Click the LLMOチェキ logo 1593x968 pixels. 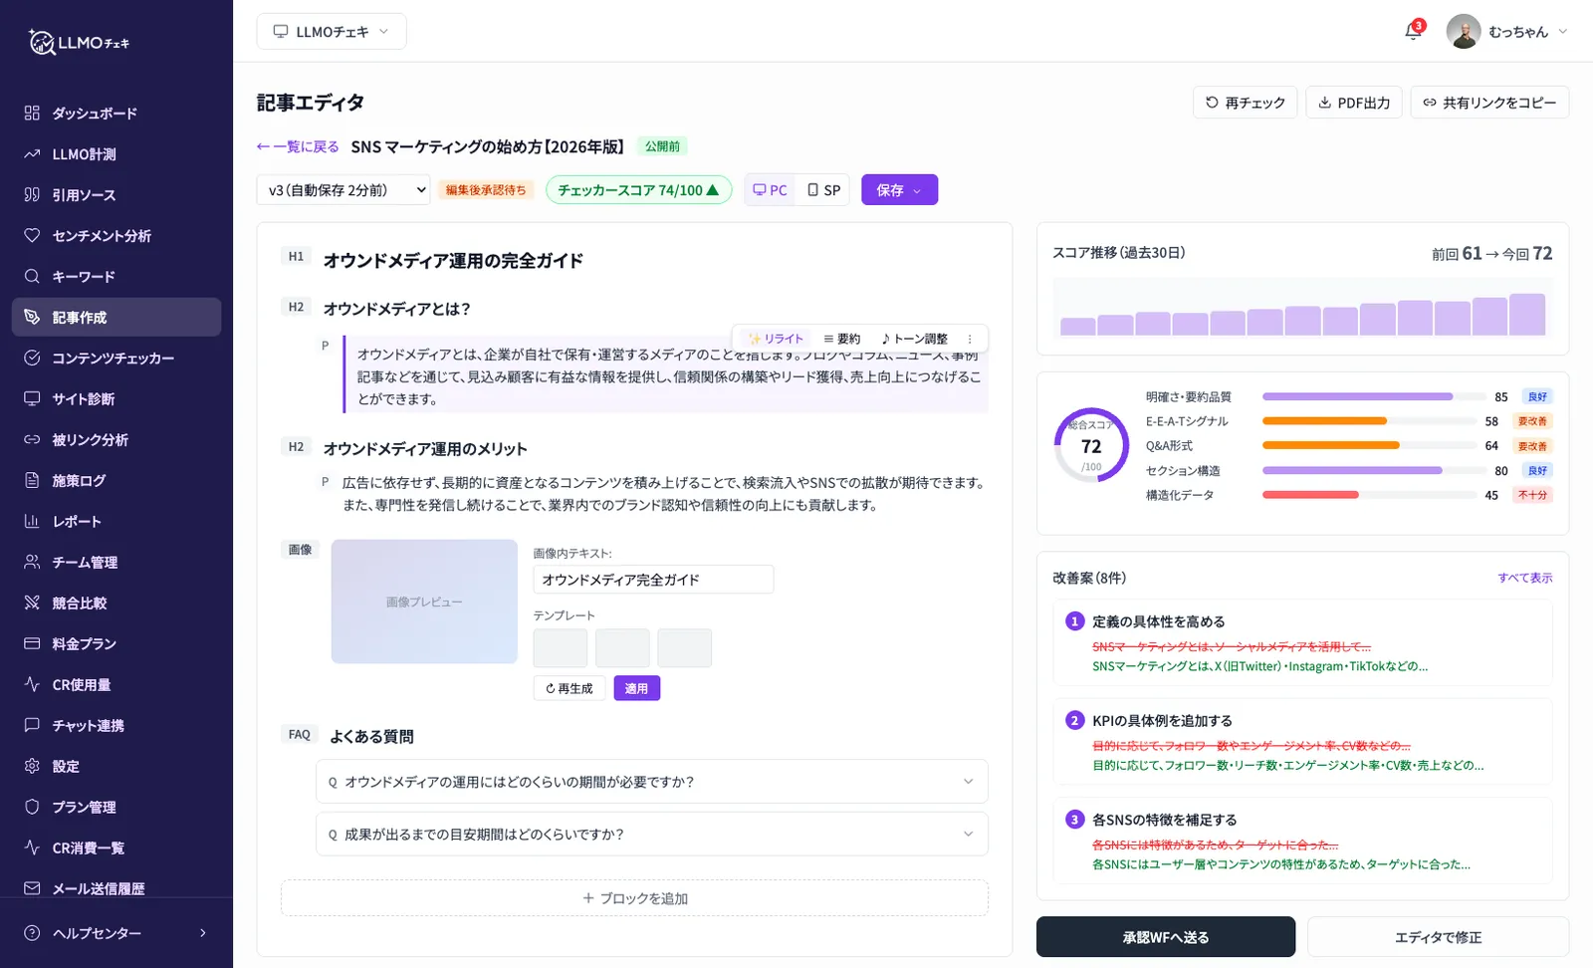click(x=80, y=42)
